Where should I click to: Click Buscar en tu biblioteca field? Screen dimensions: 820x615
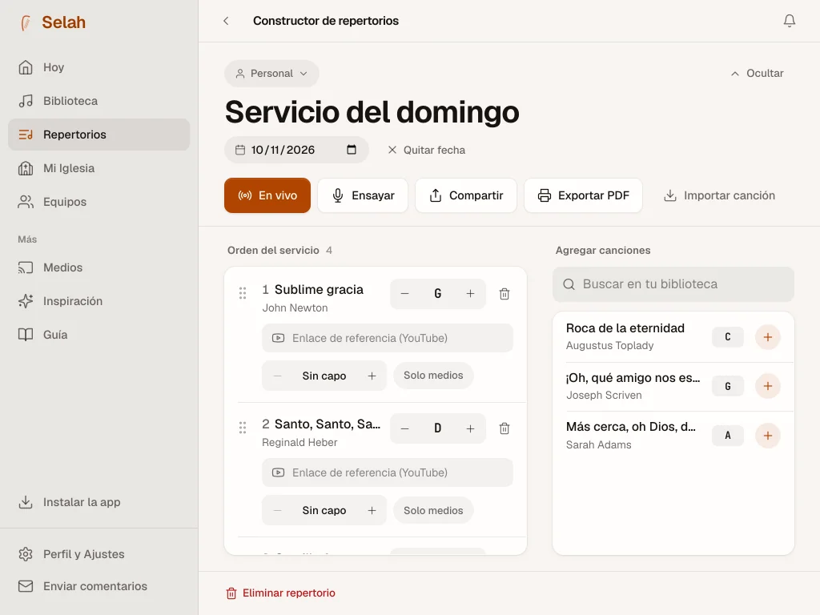tap(673, 284)
